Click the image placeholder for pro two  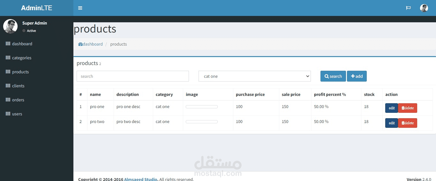(202, 122)
